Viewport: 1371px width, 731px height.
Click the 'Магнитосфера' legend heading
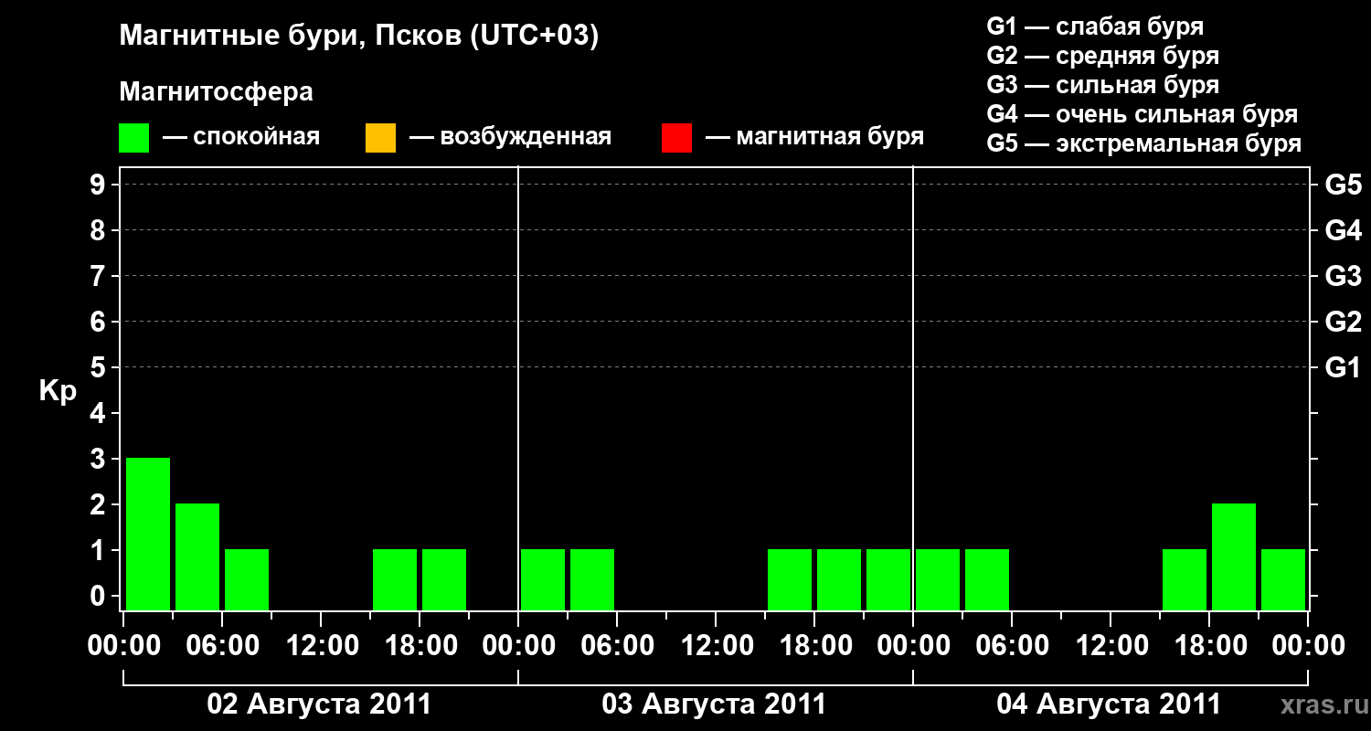coord(217,92)
